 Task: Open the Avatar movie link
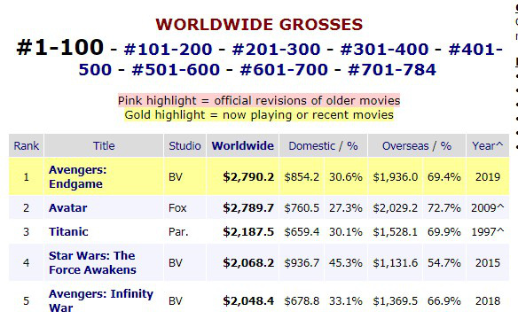(x=68, y=208)
